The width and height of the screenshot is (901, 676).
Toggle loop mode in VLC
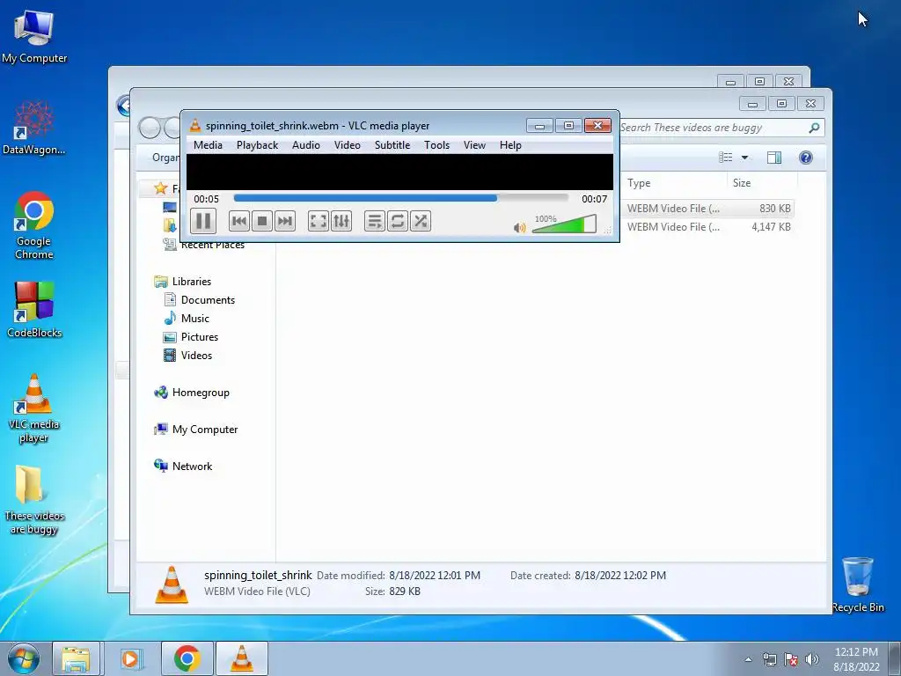pos(398,221)
